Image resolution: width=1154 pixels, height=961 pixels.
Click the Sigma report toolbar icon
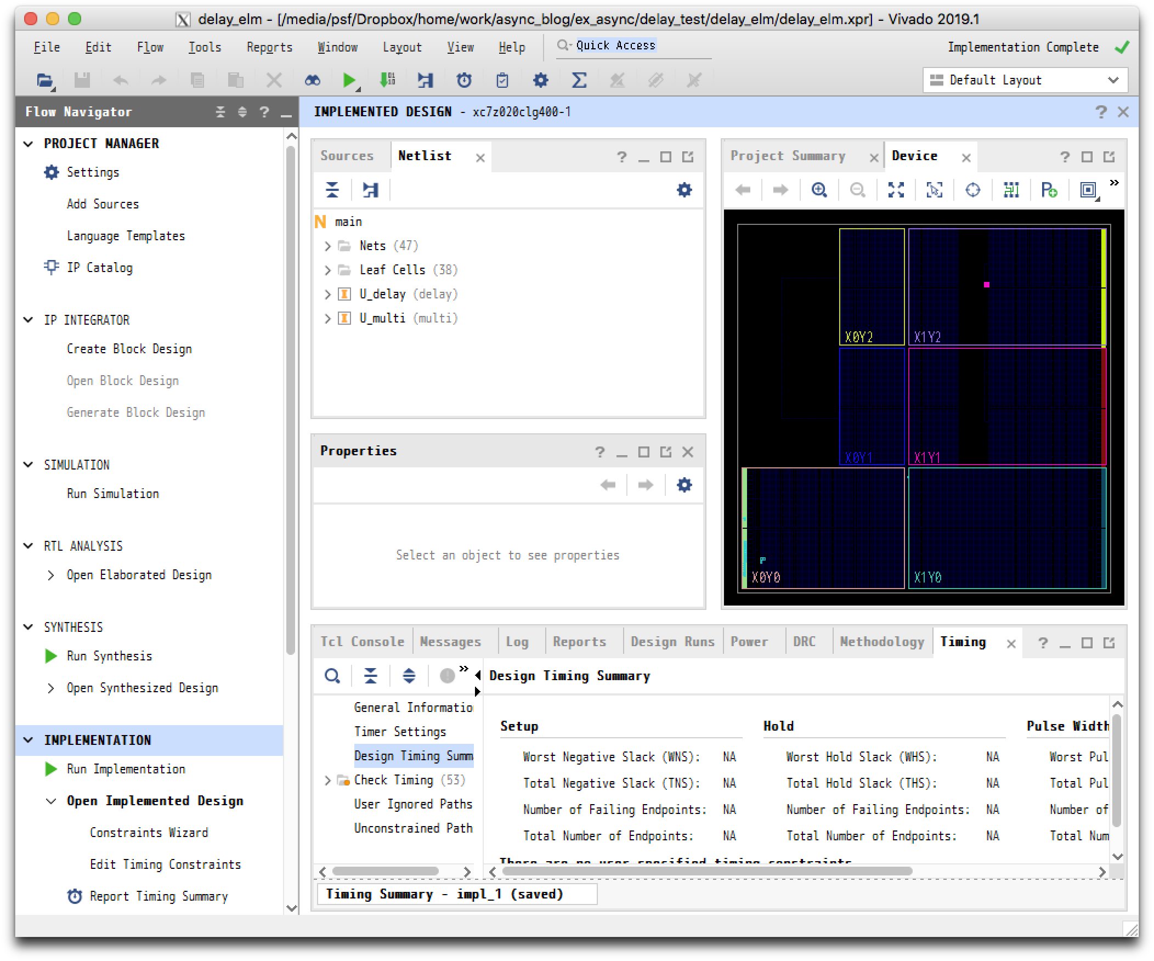click(x=579, y=80)
